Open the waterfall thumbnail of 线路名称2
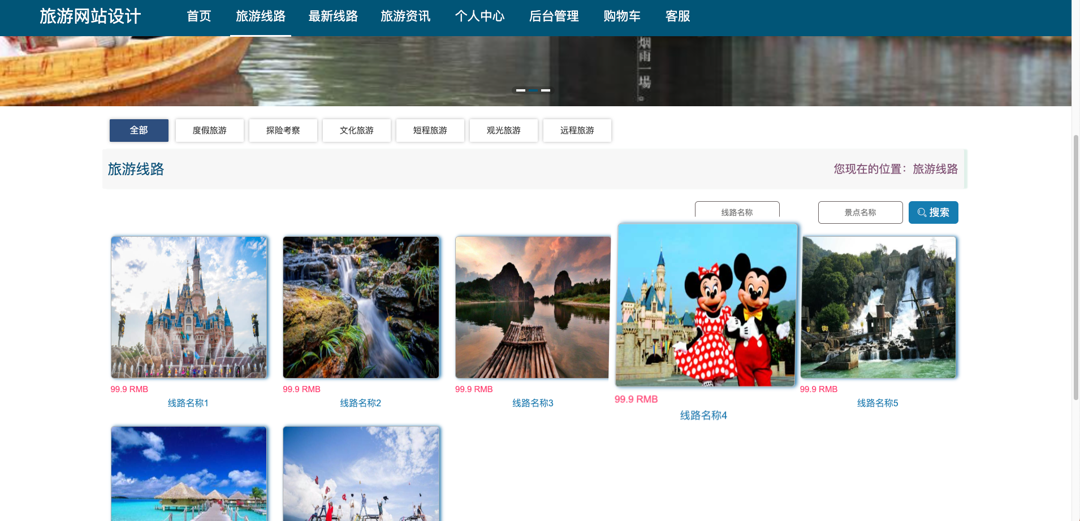Image resolution: width=1080 pixels, height=521 pixels. (361, 307)
